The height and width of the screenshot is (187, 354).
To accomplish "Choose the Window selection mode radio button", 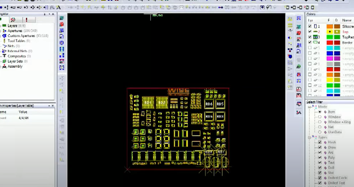I will click(x=320, y=117).
